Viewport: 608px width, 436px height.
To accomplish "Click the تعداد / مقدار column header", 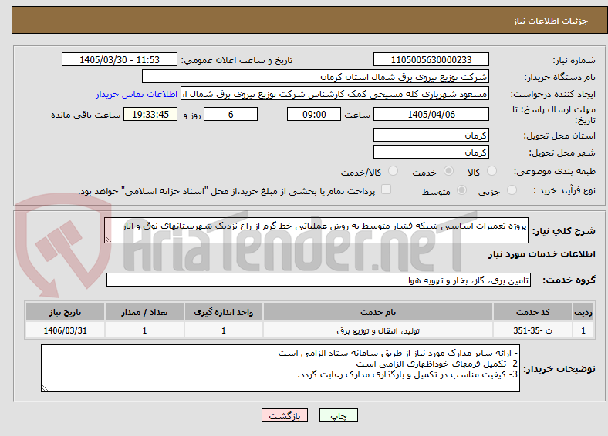I will click(144, 312).
